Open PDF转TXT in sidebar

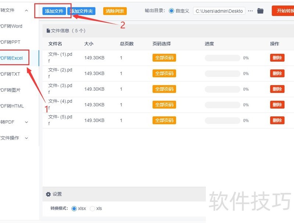10,74
